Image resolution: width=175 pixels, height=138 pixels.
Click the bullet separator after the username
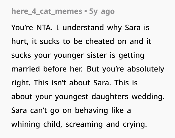click(85, 11)
